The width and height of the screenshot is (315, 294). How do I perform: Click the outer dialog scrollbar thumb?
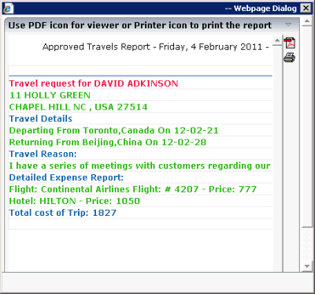306,127
